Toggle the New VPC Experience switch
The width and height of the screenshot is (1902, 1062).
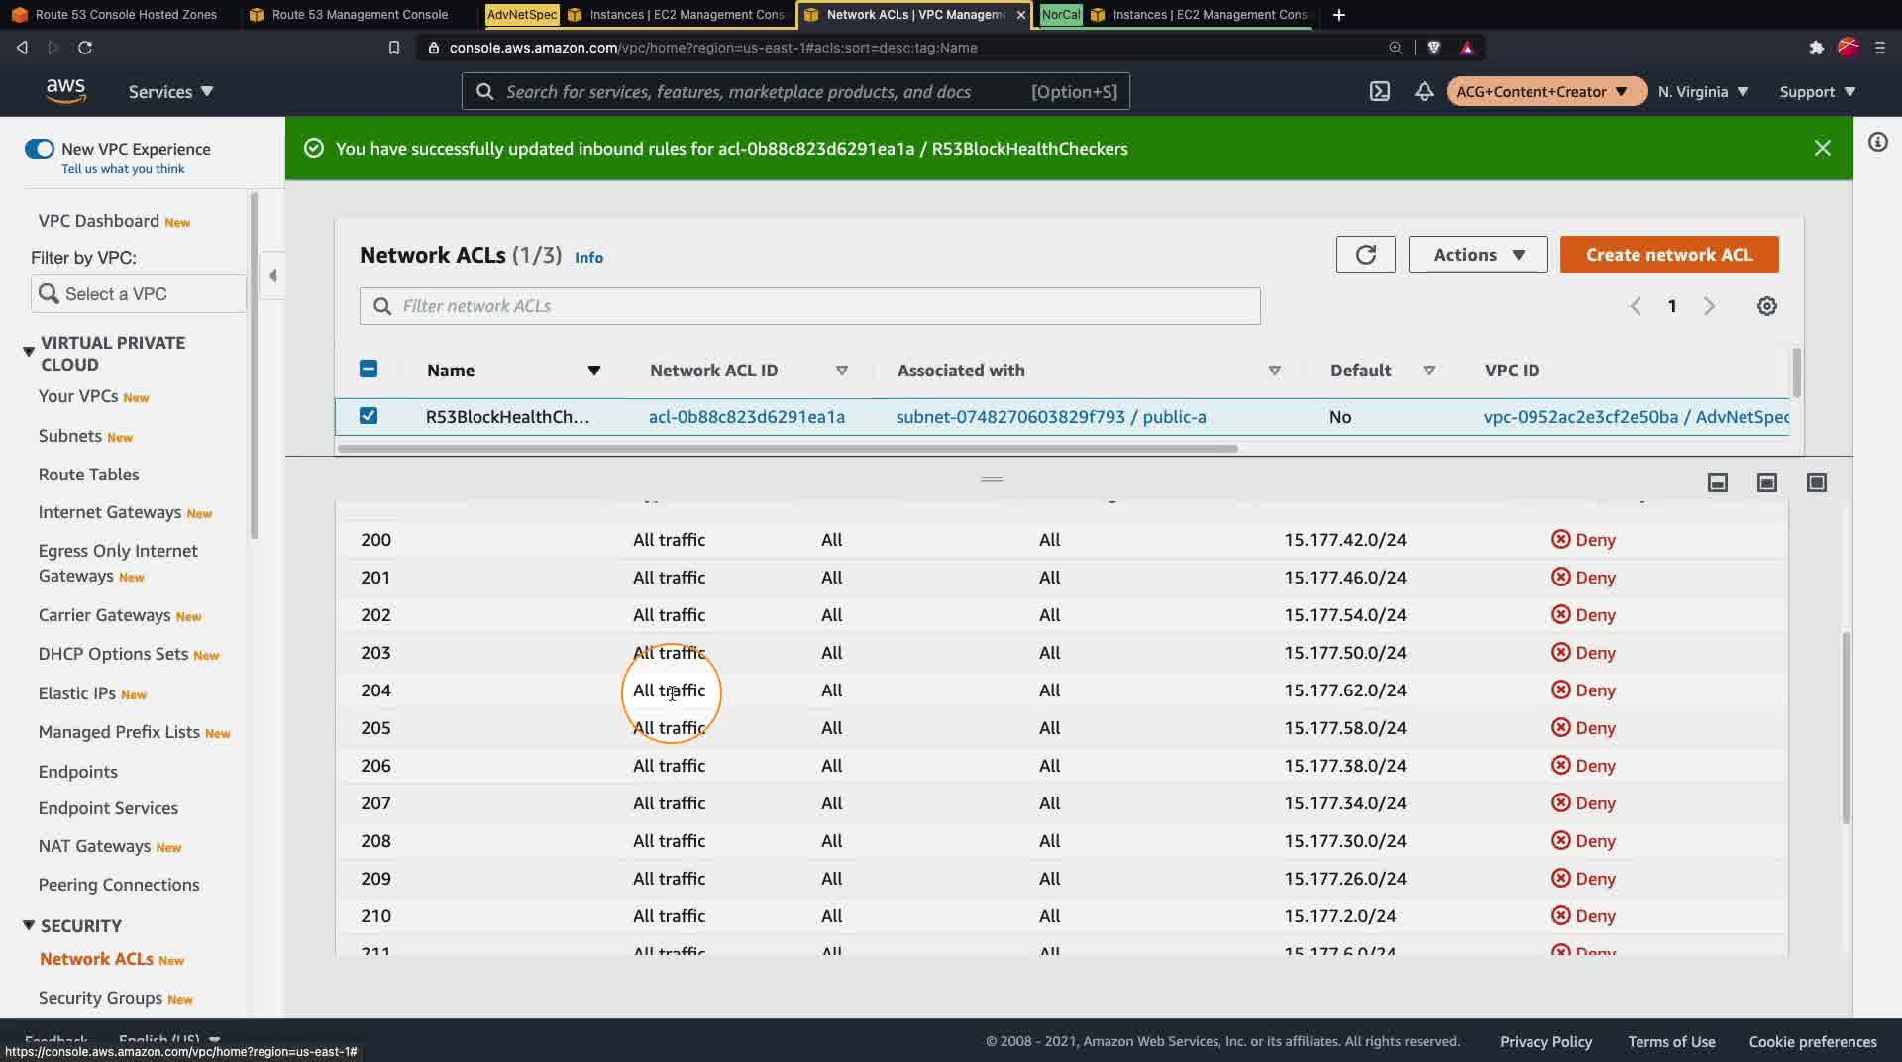click(40, 149)
